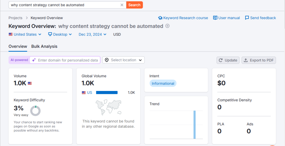
Task: Open the United States country dropdown
Action: [x=25, y=34]
